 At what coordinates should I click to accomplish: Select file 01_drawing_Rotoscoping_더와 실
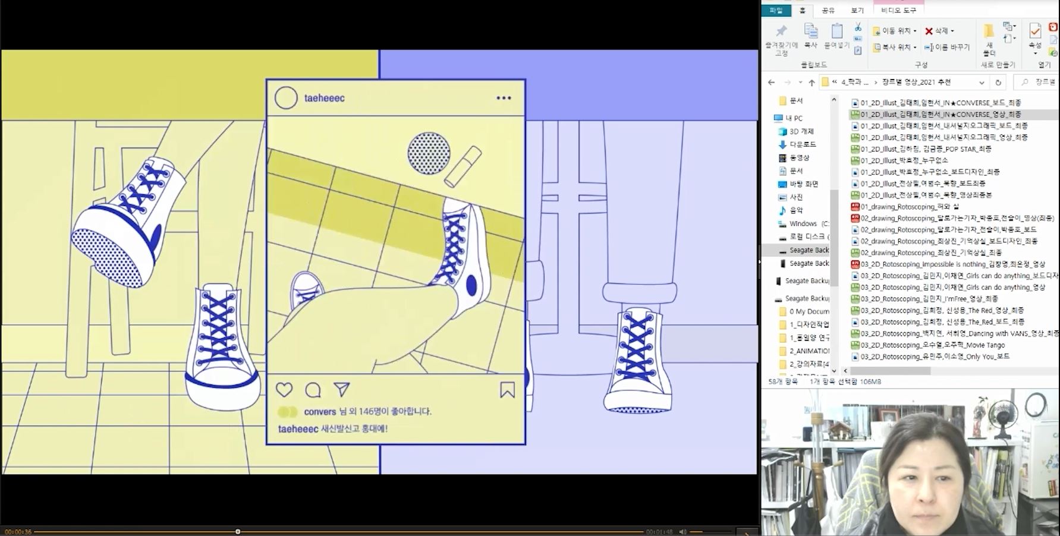pyautogui.click(x=905, y=207)
